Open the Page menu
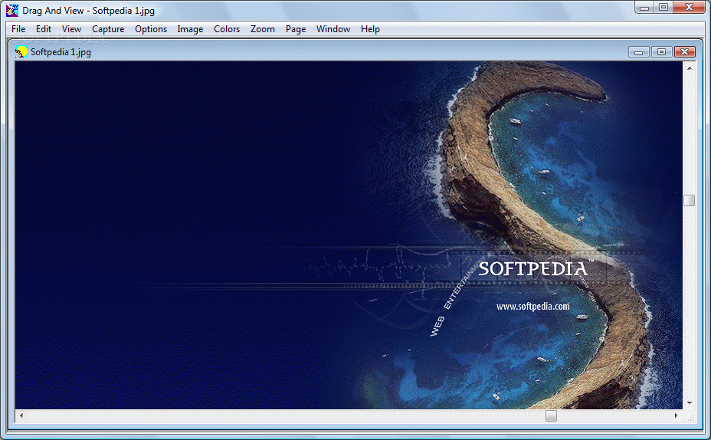The height and width of the screenshot is (440, 711). point(296,29)
